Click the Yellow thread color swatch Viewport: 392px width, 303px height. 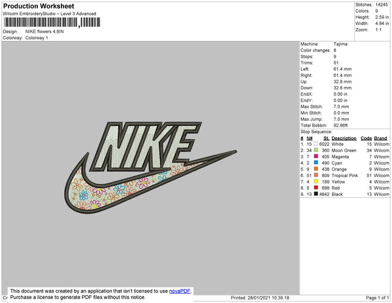[316, 182]
